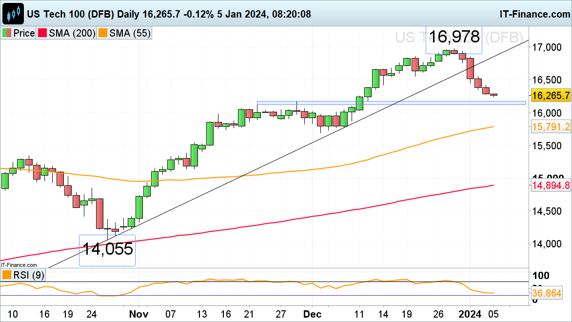This screenshot has height=322, width=572.
Task: Click the US Tech 100 (DFB) Daily title
Action: coord(83,14)
